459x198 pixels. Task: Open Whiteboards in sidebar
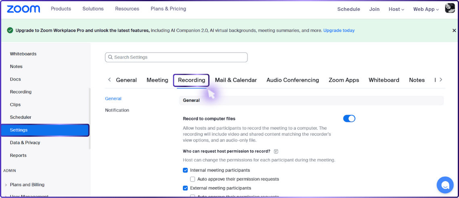[23, 54]
